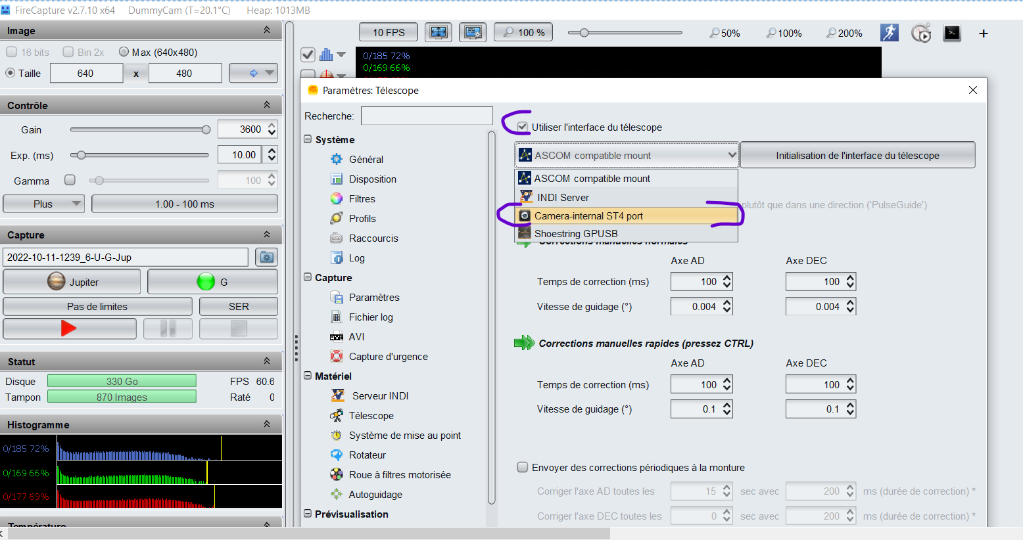This screenshot has width=1023, height=540.
Task: Click the Exp. (ms) slider
Action: pyautogui.click(x=140, y=155)
